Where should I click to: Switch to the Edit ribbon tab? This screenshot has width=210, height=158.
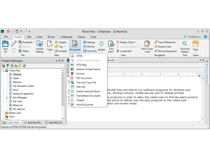click(x=29, y=37)
